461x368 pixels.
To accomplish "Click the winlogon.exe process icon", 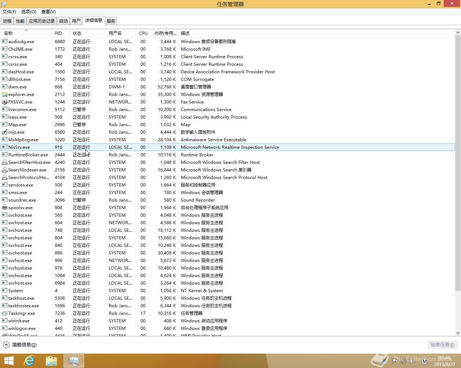I will point(5,328).
